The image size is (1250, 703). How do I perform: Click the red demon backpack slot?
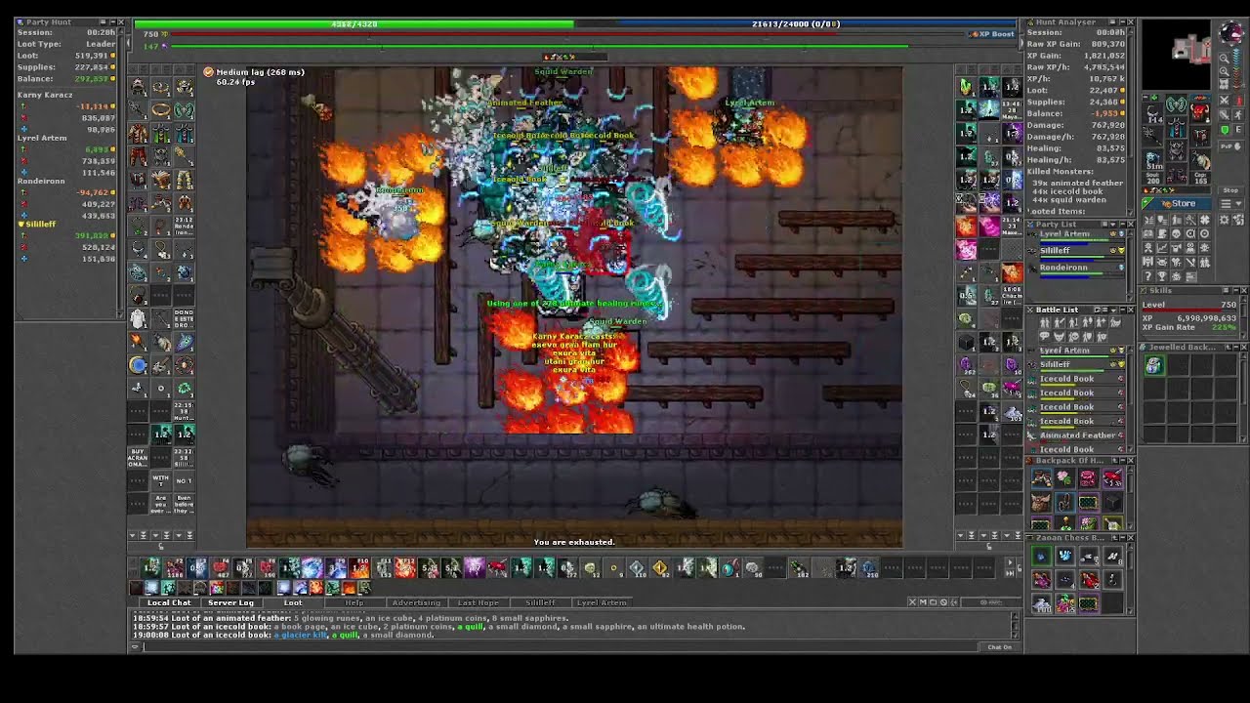pos(1200,113)
